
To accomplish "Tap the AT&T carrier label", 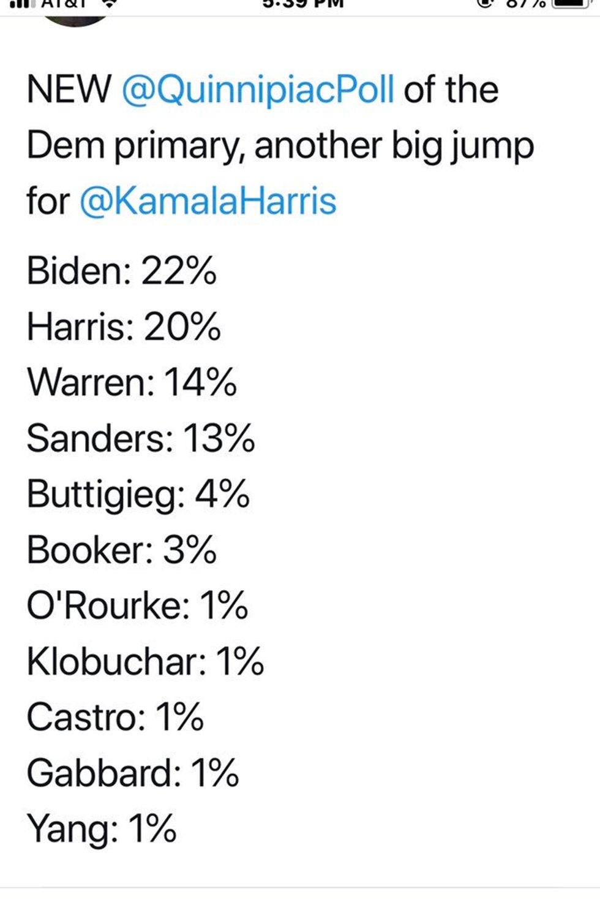I will tap(64, 4).
